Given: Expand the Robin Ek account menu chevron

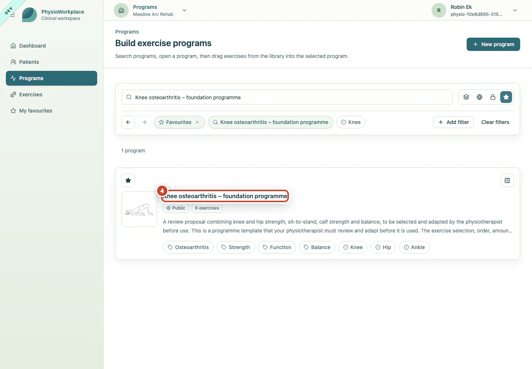Looking at the screenshot, I should point(515,10).
